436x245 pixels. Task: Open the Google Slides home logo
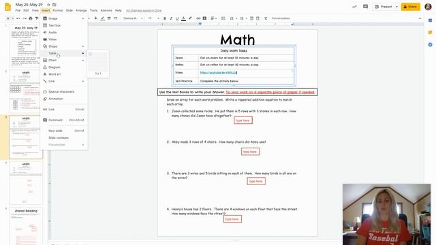point(7,7)
